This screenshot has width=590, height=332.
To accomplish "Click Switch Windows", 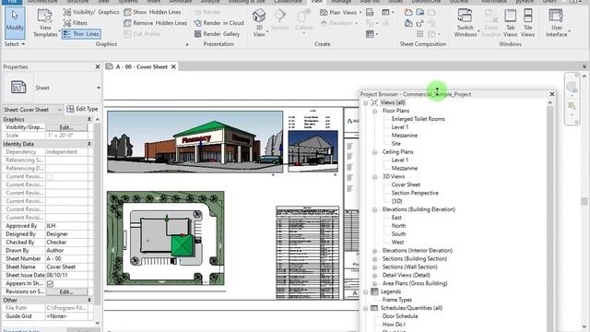I will coord(466,22).
